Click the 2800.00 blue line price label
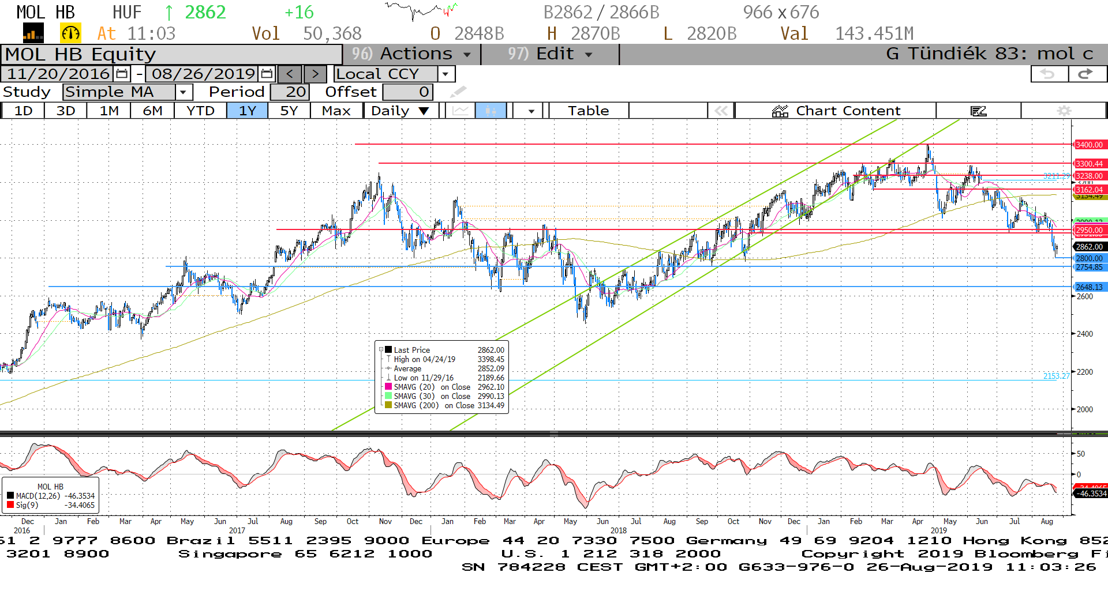 1090,258
